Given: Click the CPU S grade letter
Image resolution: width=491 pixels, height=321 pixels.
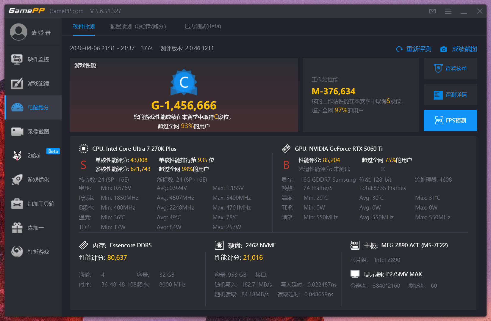Looking at the screenshot, I should click(83, 165).
